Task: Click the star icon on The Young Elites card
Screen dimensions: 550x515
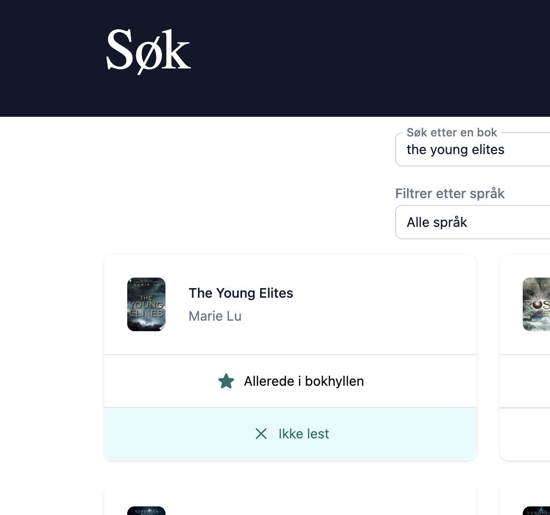Action: tap(226, 381)
